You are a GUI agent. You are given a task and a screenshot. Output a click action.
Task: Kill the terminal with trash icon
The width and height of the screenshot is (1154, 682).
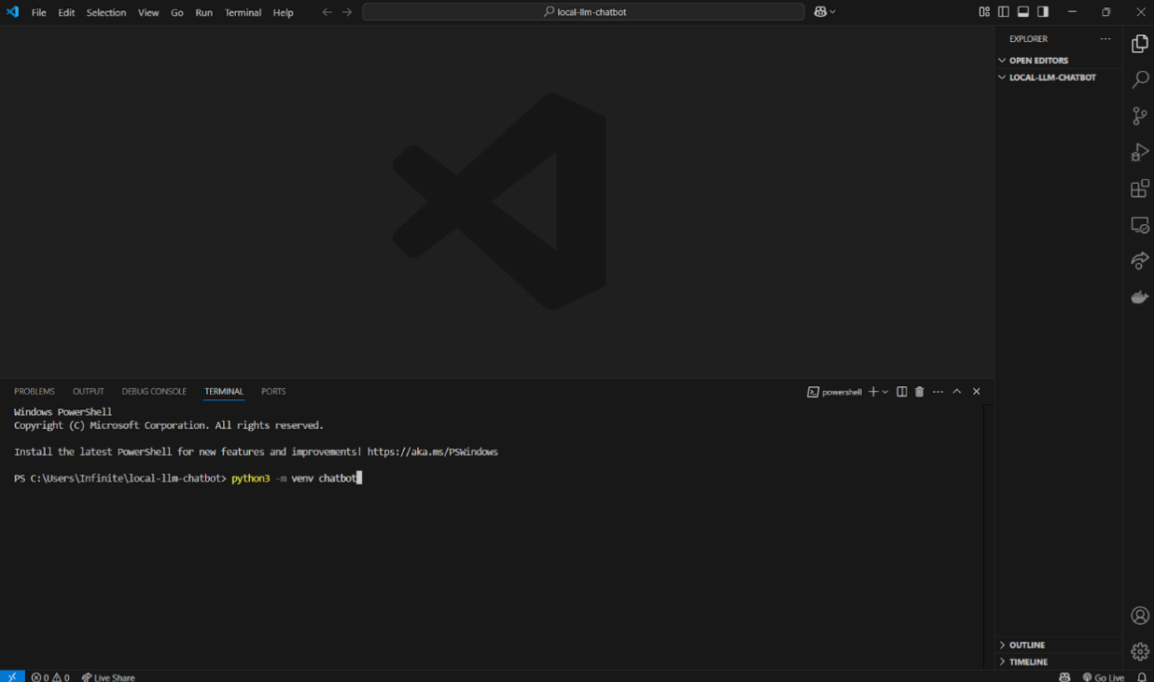pos(919,392)
